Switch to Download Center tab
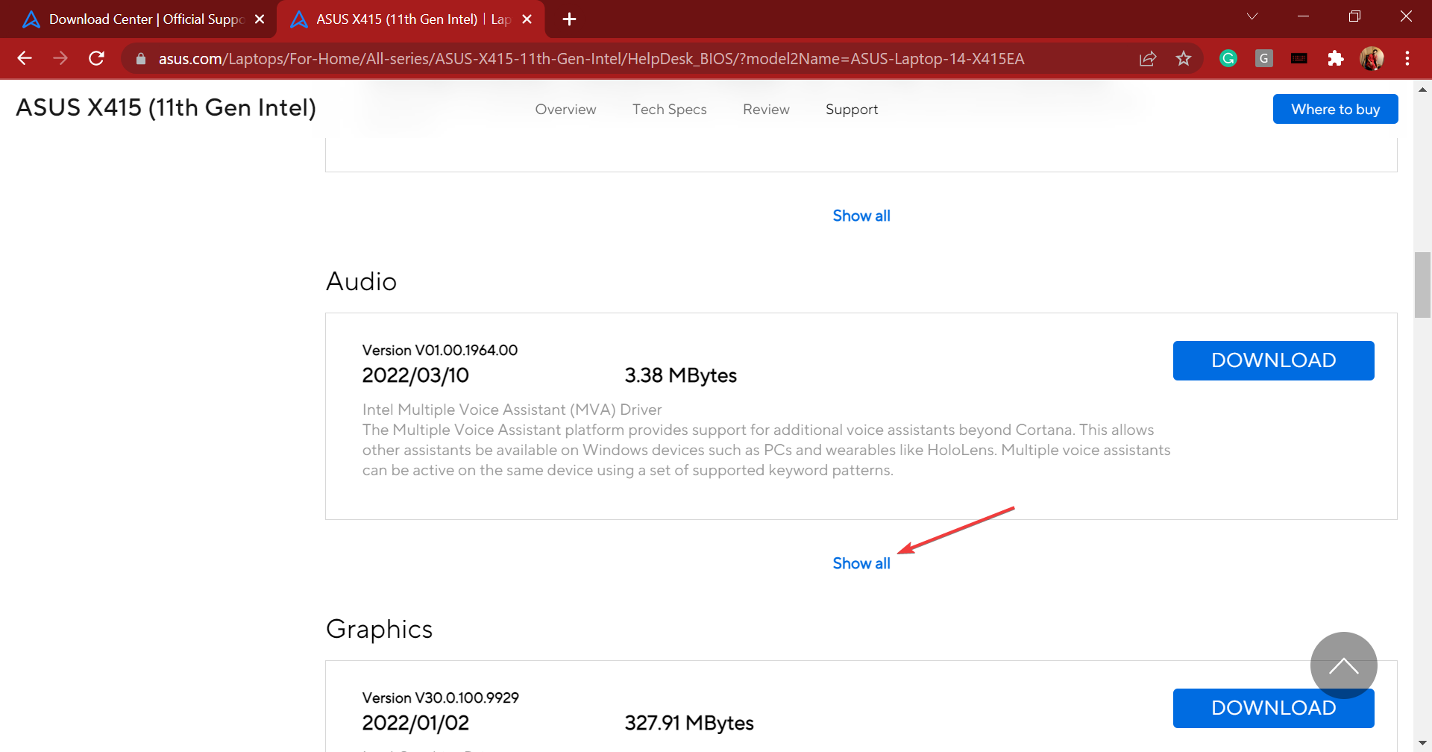This screenshot has width=1432, height=752. 138,19
